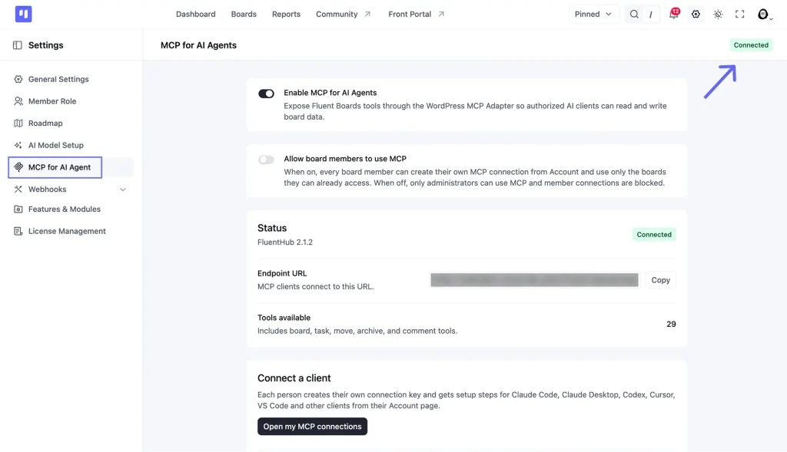Click the MCP for AI Agent icon
The width and height of the screenshot is (787, 452).
pos(18,167)
